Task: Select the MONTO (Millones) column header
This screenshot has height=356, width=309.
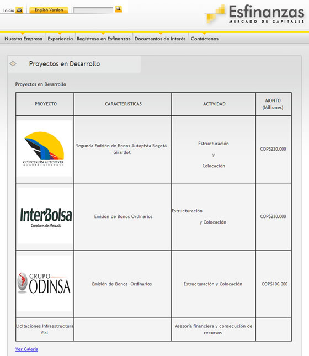Action: [x=273, y=104]
